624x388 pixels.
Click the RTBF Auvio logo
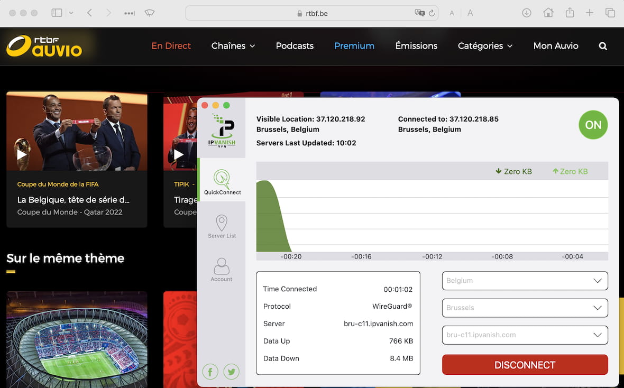[44, 46]
